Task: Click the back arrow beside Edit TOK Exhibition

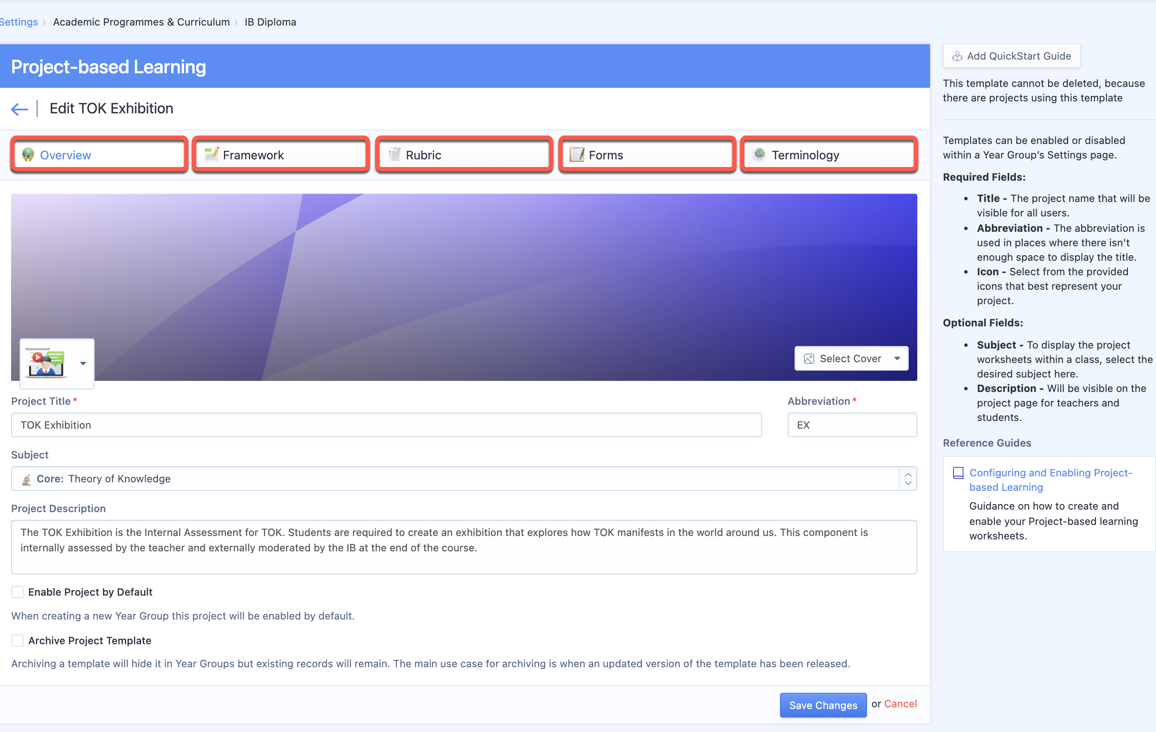Action: click(x=20, y=109)
